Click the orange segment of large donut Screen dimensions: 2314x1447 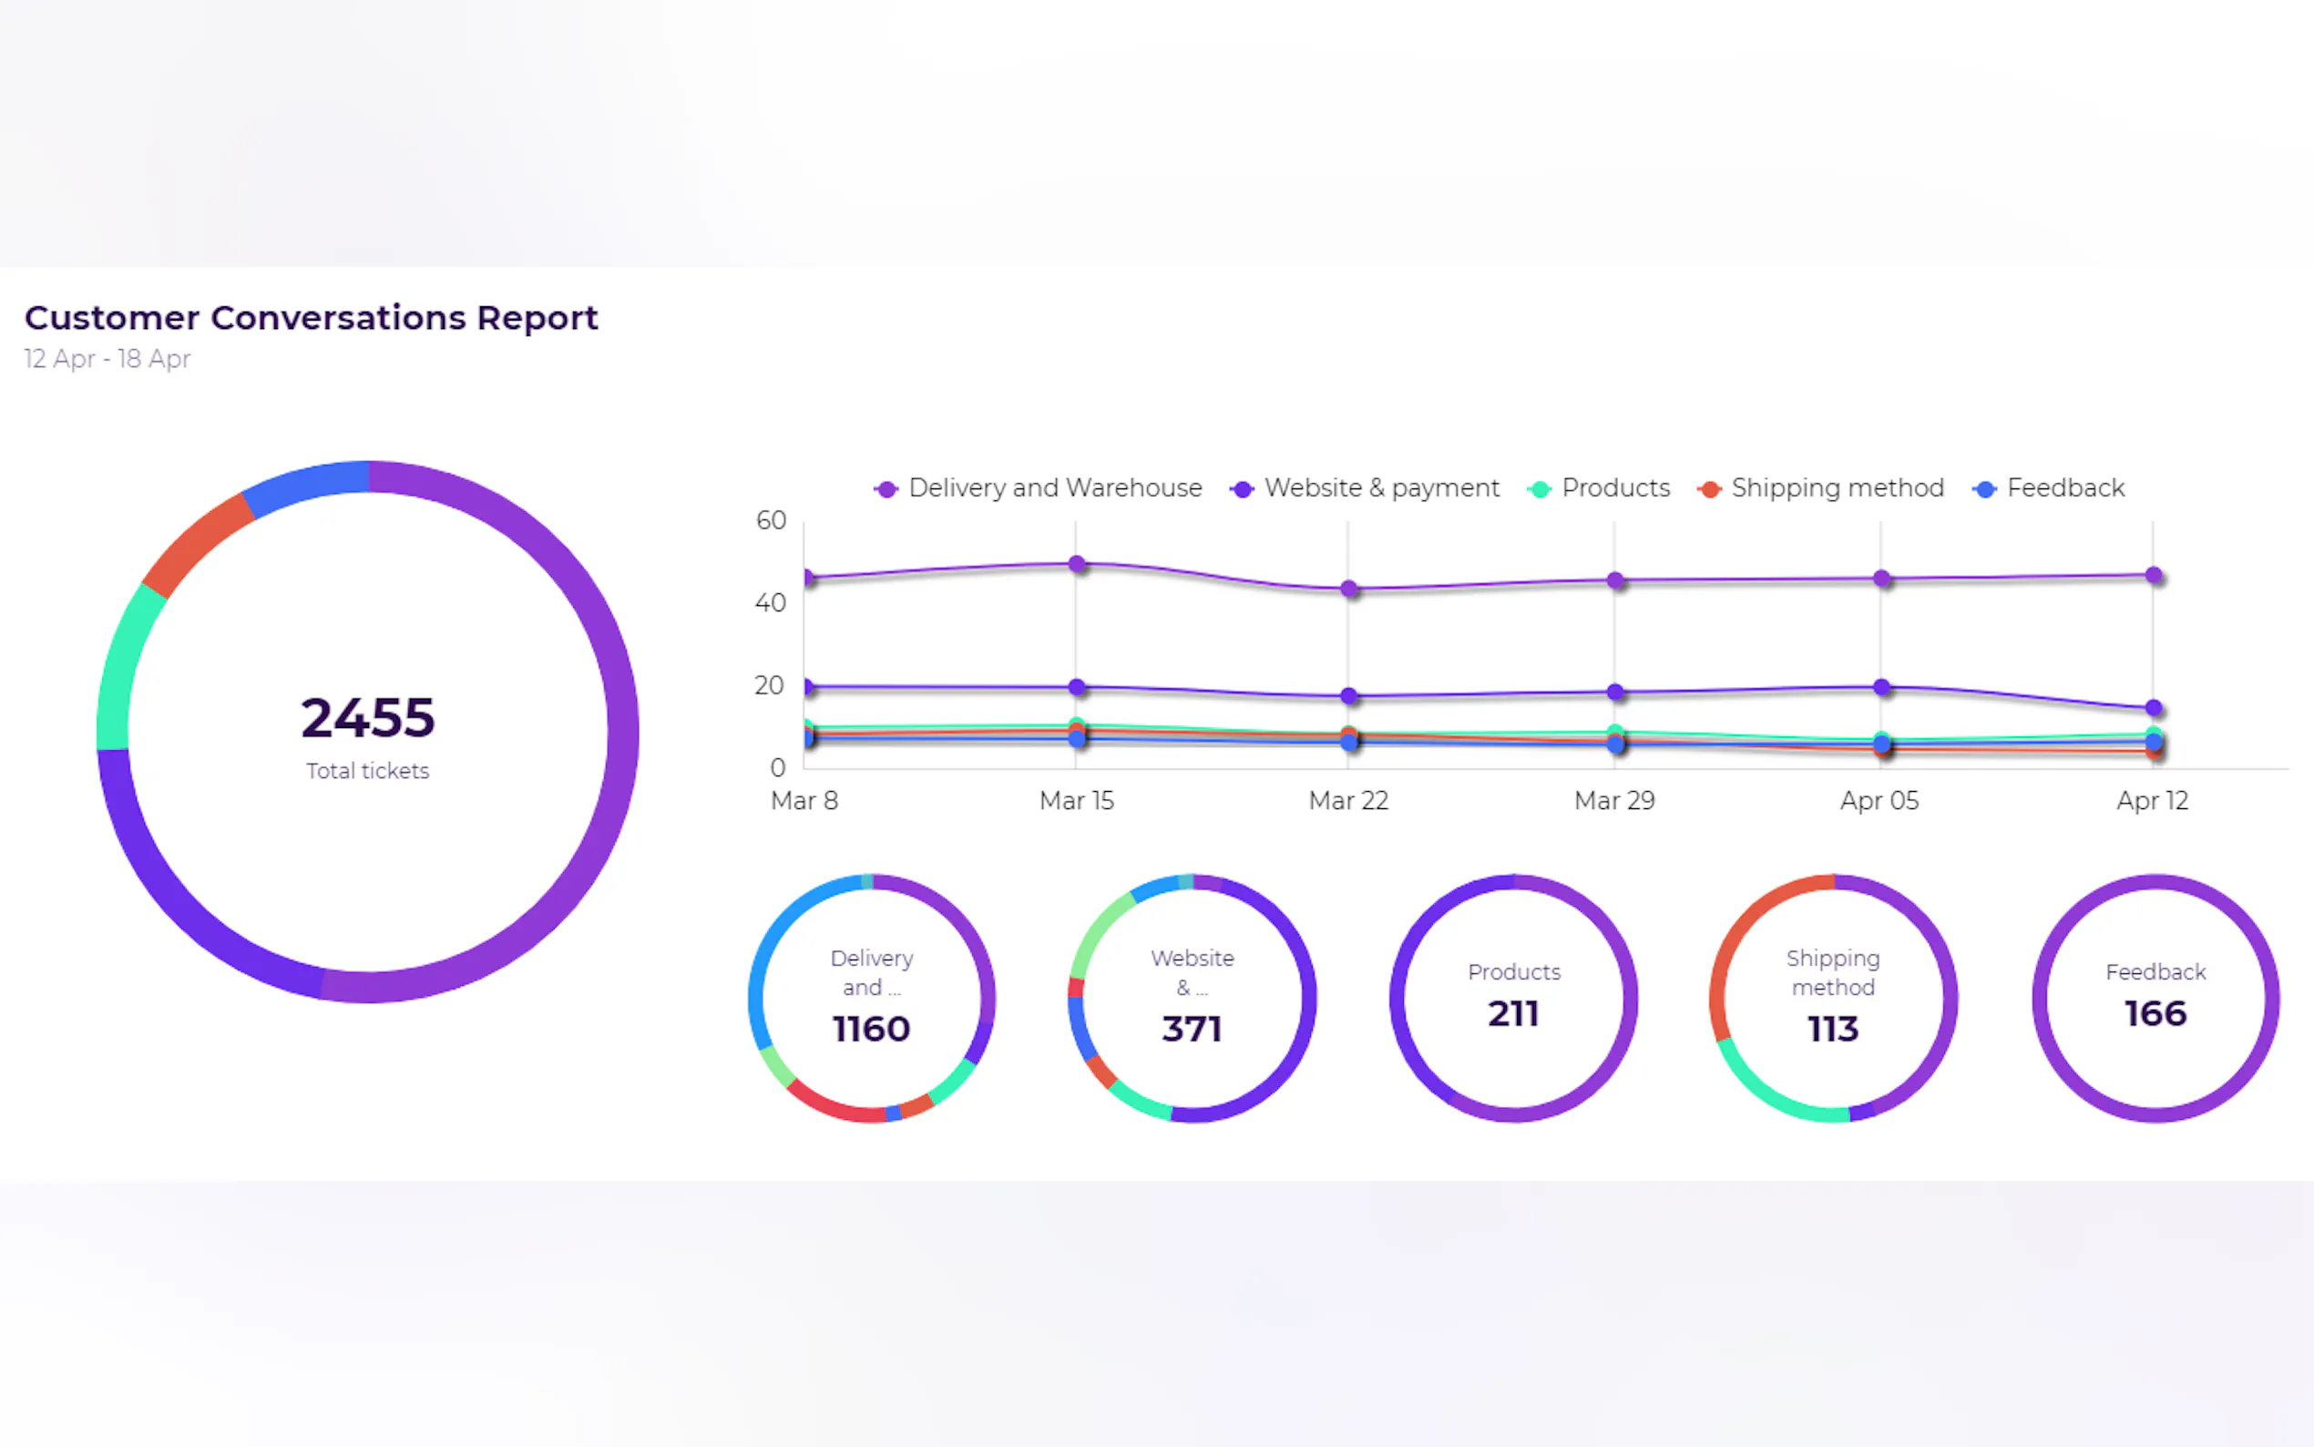coord(196,544)
